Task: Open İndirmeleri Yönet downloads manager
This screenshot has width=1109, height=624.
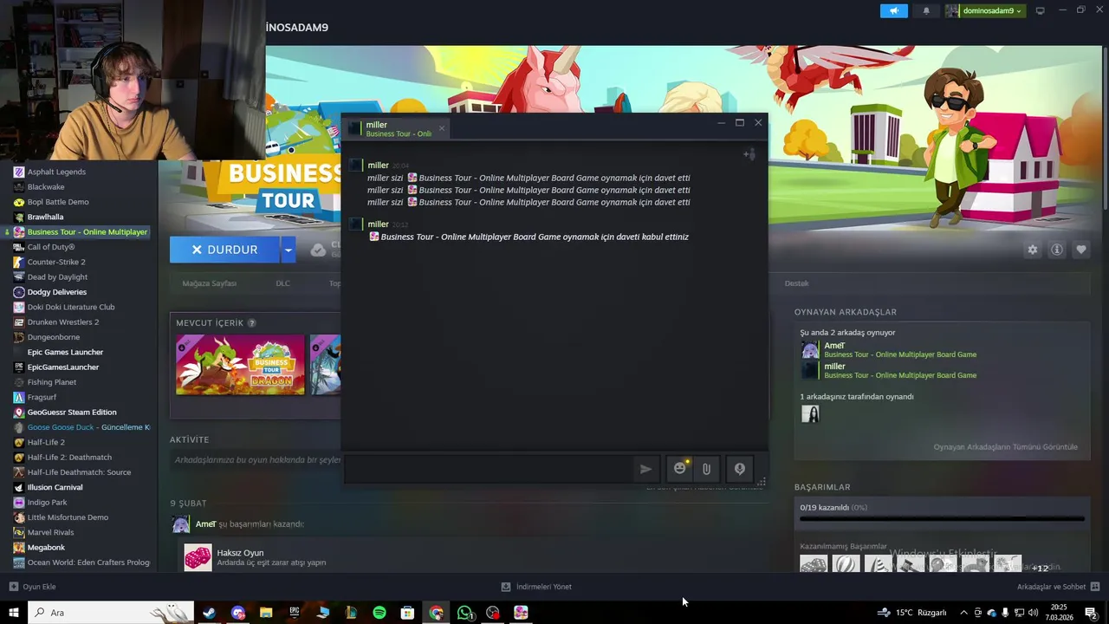Action: [536, 587]
